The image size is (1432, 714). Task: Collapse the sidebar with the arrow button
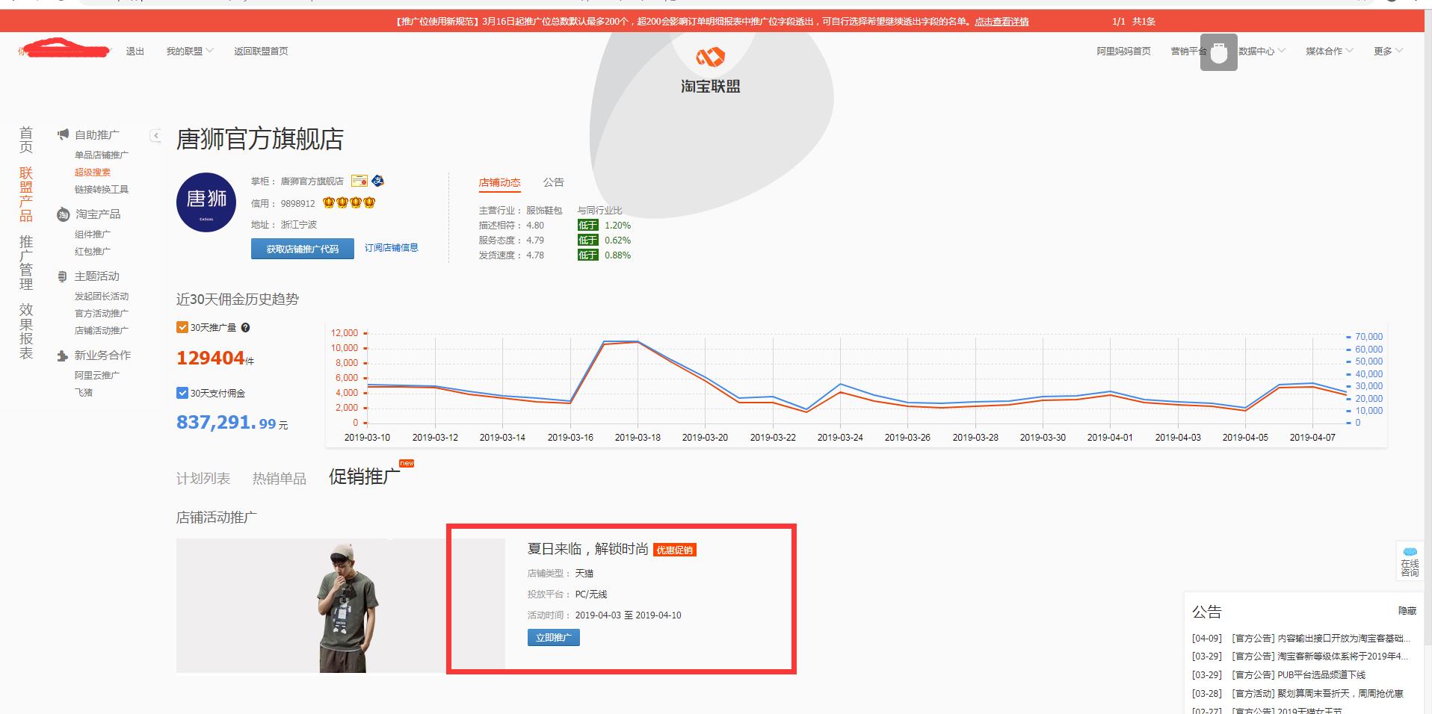point(155,135)
